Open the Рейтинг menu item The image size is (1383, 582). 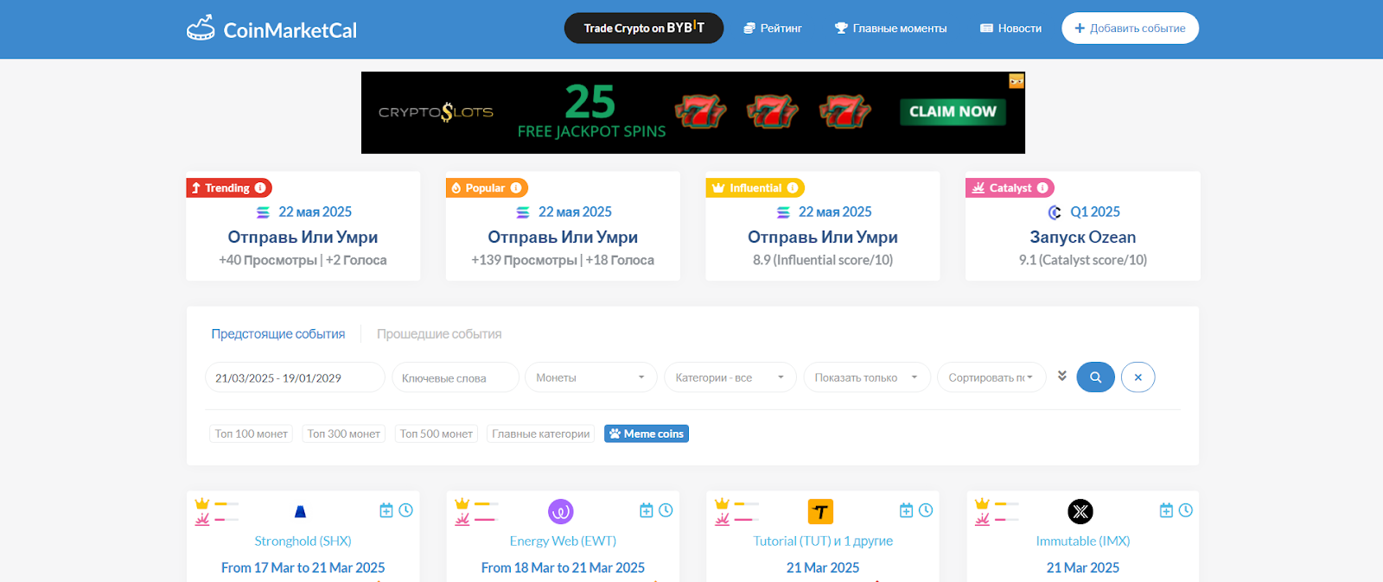click(x=773, y=28)
